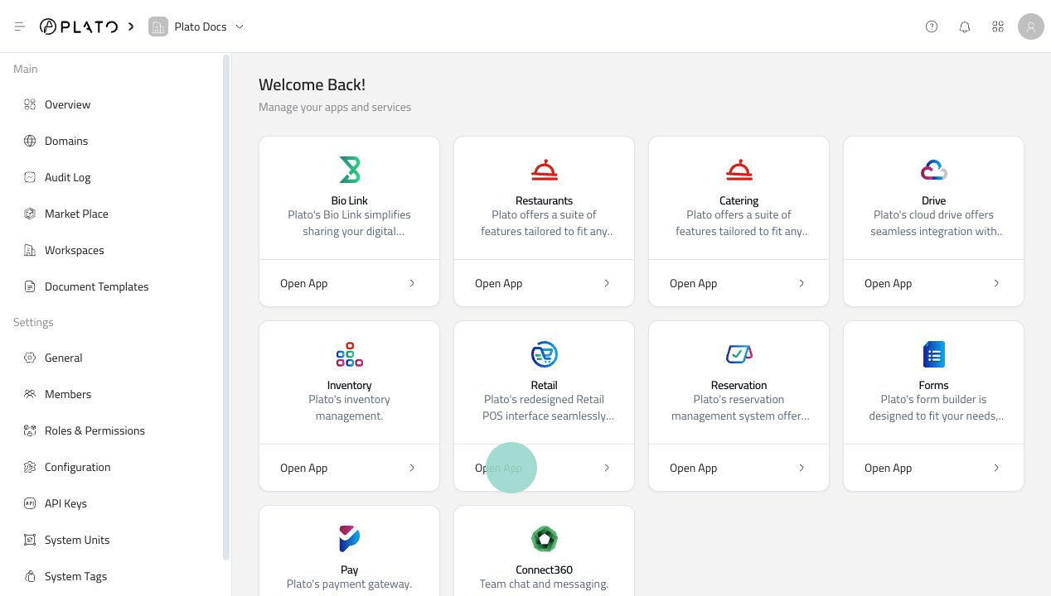Click the Connect360 app icon

click(545, 539)
